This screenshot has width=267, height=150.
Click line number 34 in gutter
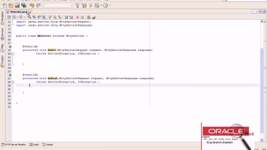click(9, 103)
